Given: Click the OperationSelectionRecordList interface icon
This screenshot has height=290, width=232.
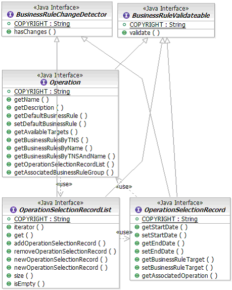Looking at the screenshot, I should [x=13, y=210].
